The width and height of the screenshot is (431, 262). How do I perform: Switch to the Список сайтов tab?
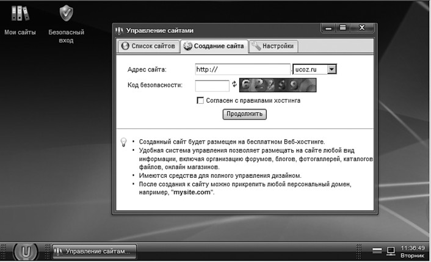[x=149, y=46]
